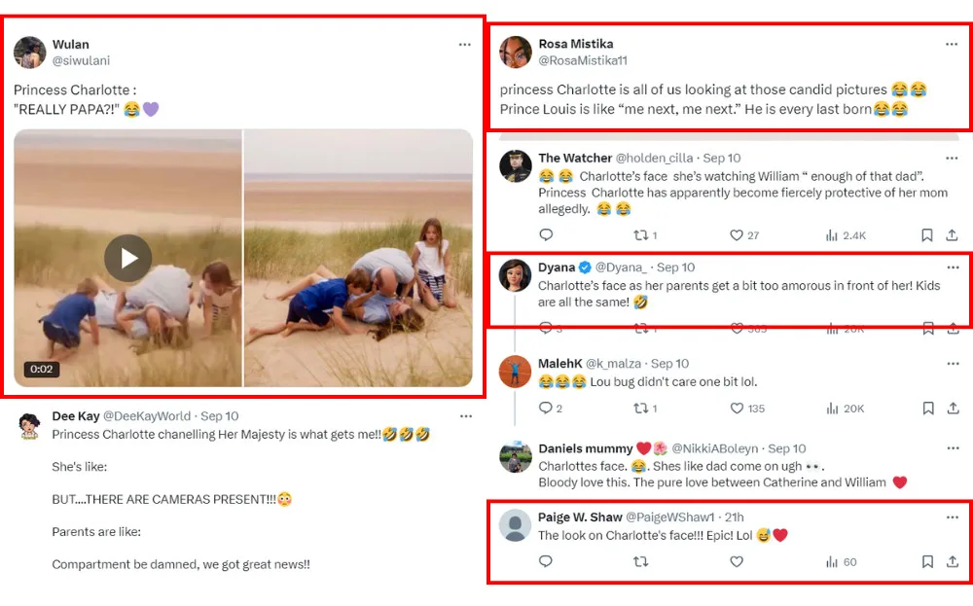Open Rosa Mistika's profile avatar
Viewport: 973px width, 606px height.
click(516, 53)
